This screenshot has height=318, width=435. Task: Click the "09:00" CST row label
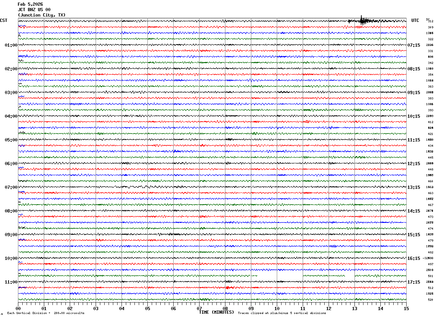(11, 235)
